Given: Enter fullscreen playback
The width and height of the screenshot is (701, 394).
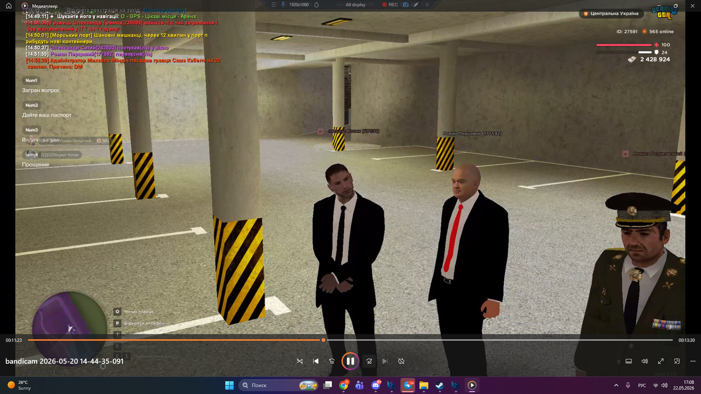Looking at the screenshot, I should [661, 361].
